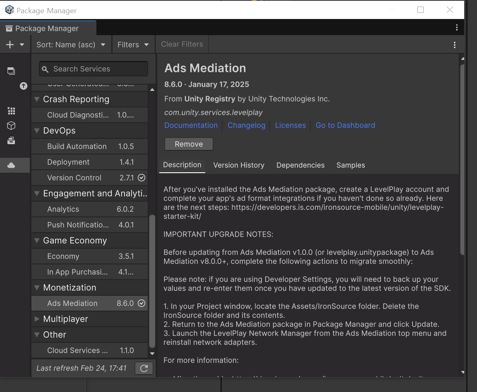Image resolution: width=477 pixels, height=392 pixels.
Task: Select the Build Automation 1.0.5 package
Action: (90, 146)
